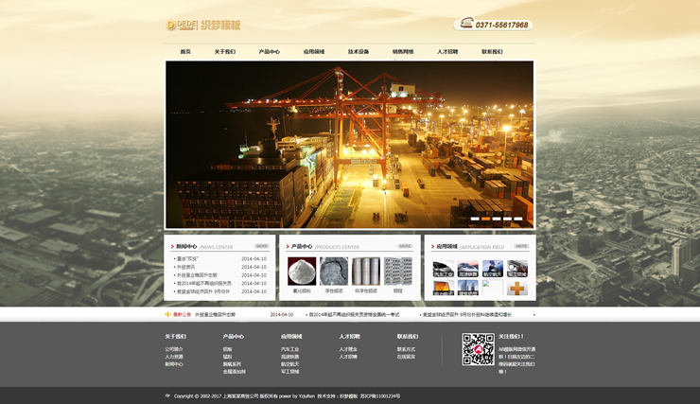This screenshot has height=404, width=700.
Task: Click the 公司简介 footer link
Action: coord(174,349)
